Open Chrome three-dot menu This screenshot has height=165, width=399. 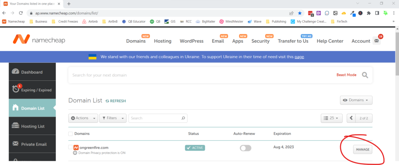pos(394,13)
